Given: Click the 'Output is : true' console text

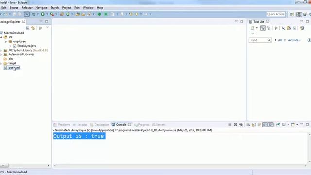Looking at the screenshot, I should [x=79, y=136].
